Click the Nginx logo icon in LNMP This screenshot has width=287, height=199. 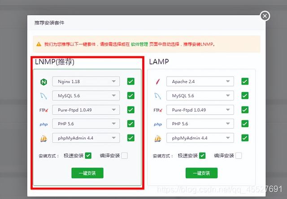[43, 82]
